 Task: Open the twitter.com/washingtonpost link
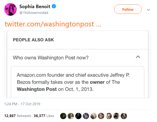53,24
